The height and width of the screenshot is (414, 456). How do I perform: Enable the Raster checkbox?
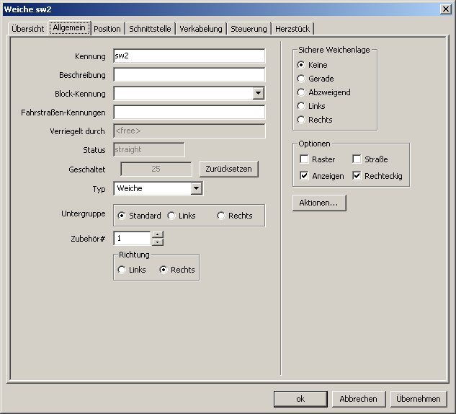[304, 159]
